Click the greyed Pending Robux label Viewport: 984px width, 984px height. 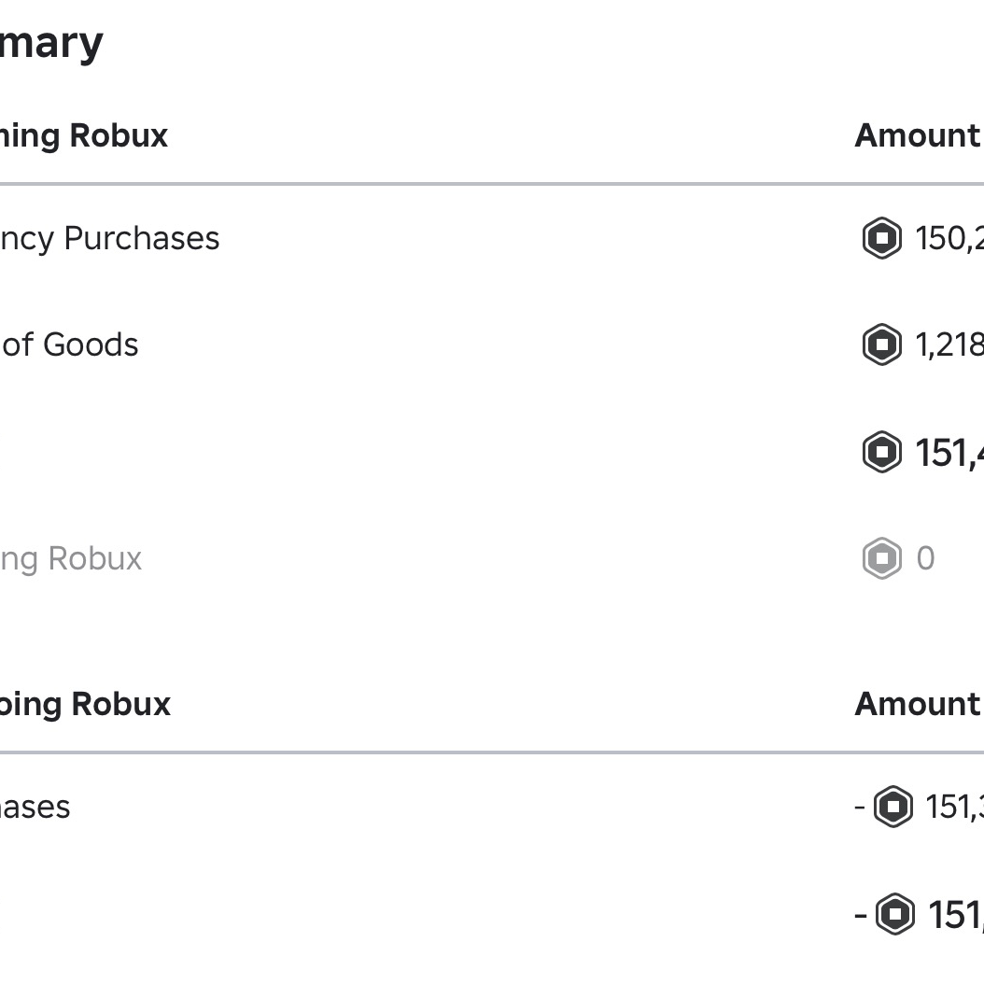[71, 559]
